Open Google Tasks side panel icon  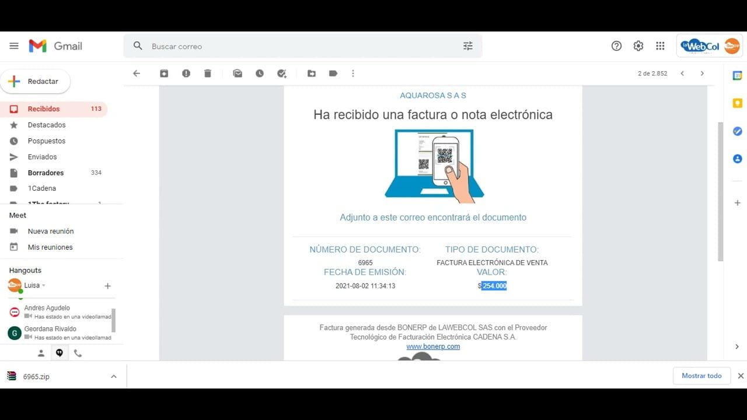737,131
